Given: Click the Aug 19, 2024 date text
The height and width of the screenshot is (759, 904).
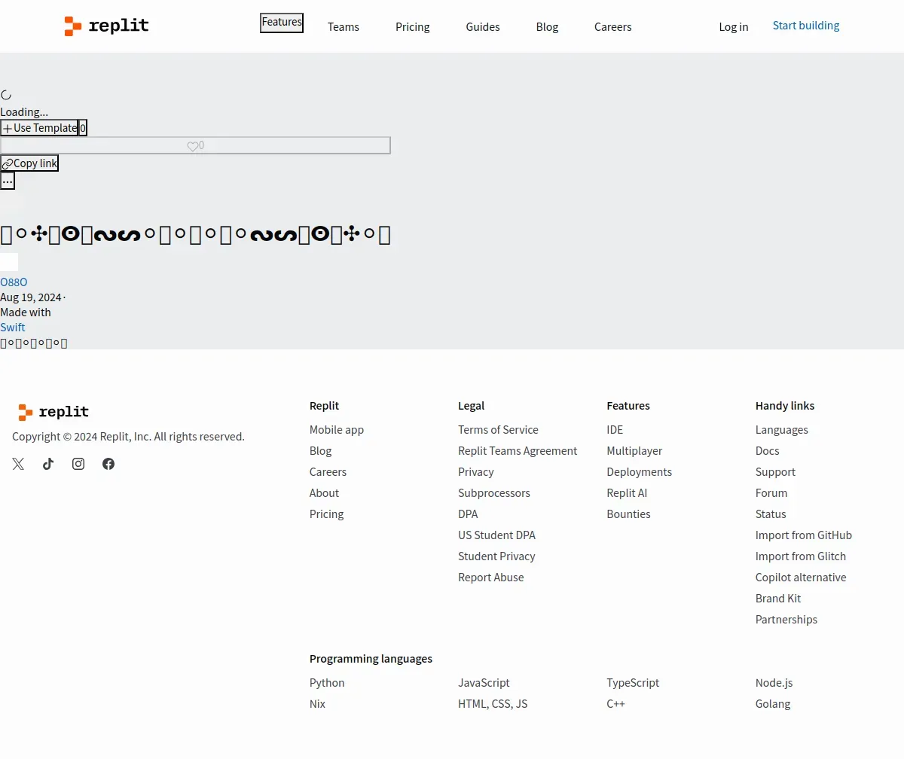Looking at the screenshot, I should [x=31, y=297].
